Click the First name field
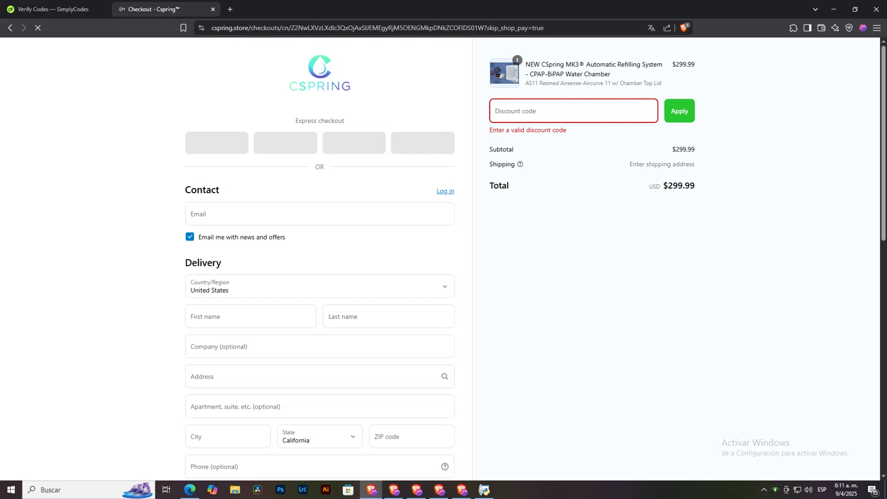887x499 pixels. 251,316
